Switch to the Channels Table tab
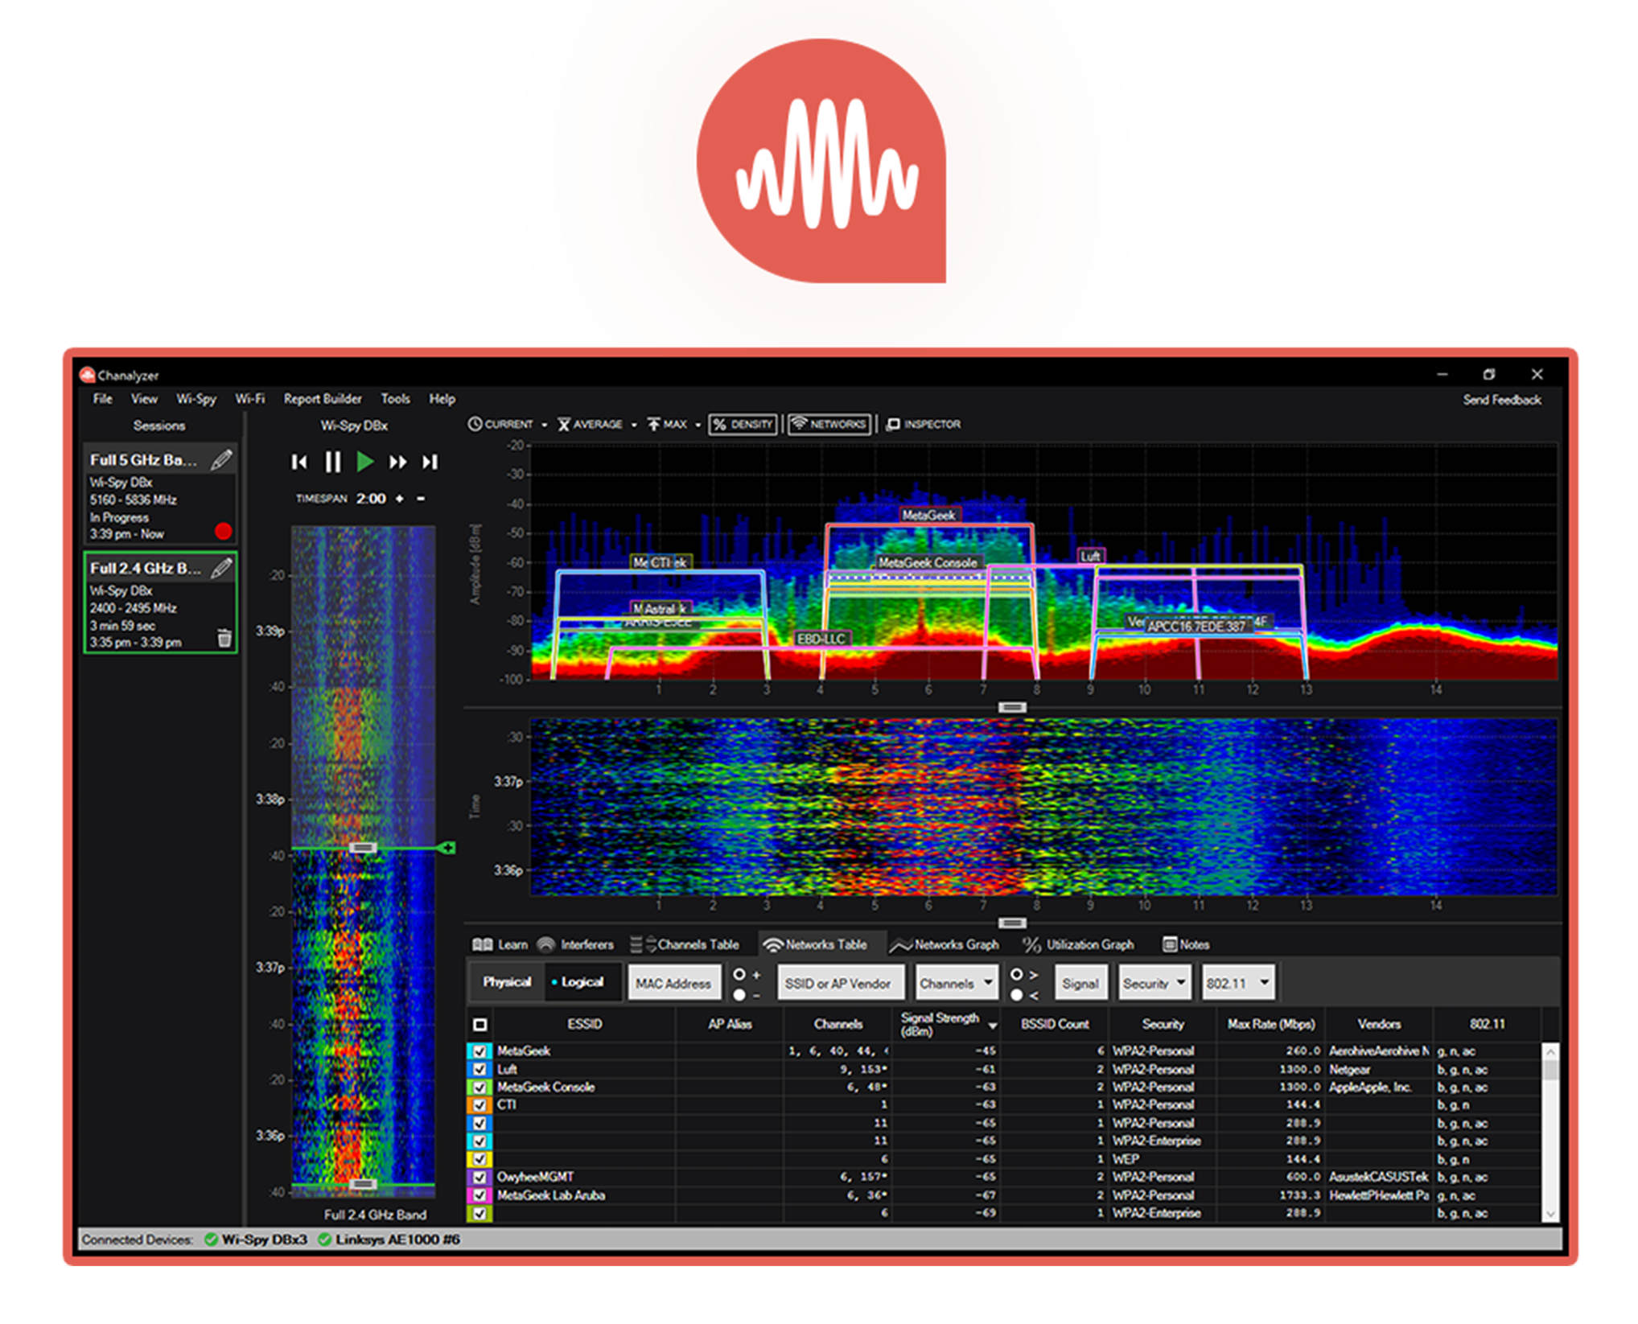The height and width of the screenshot is (1324, 1638). [x=684, y=944]
